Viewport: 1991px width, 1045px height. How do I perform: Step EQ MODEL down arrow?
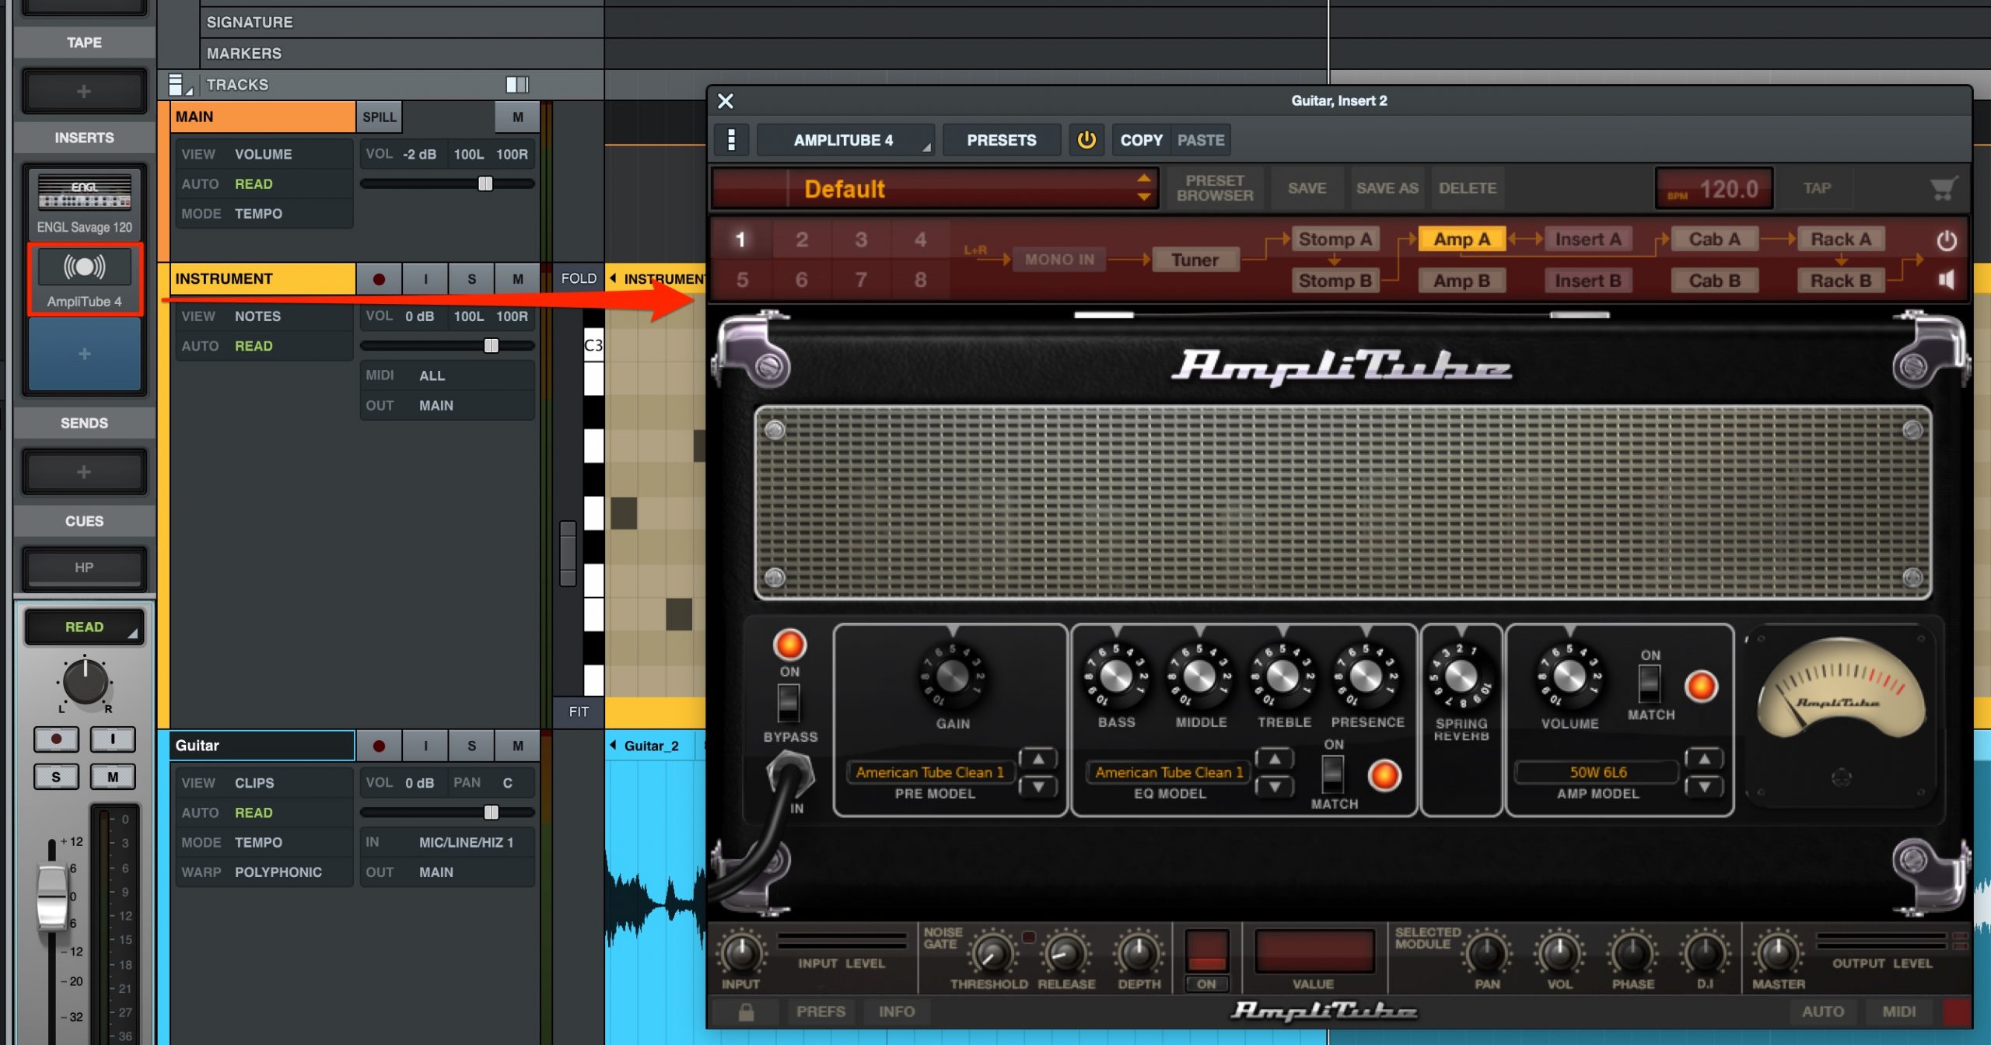[1275, 787]
